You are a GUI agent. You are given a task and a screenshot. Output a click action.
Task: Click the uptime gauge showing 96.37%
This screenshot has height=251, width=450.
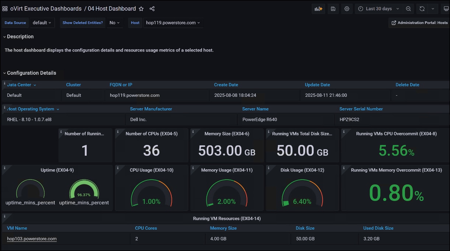pyautogui.click(x=84, y=189)
